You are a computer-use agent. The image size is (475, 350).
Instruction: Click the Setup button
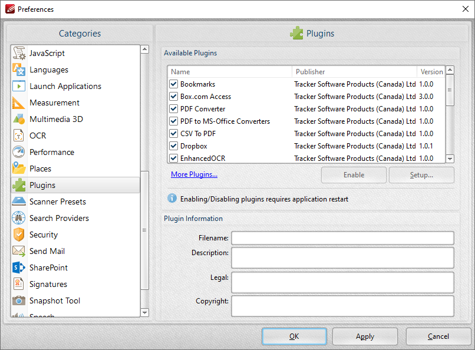click(421, 175)
